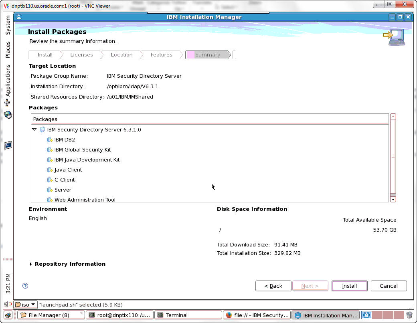Click the Total Download Size value 91.41 MB
417x323 pixels.
[285, 244]
